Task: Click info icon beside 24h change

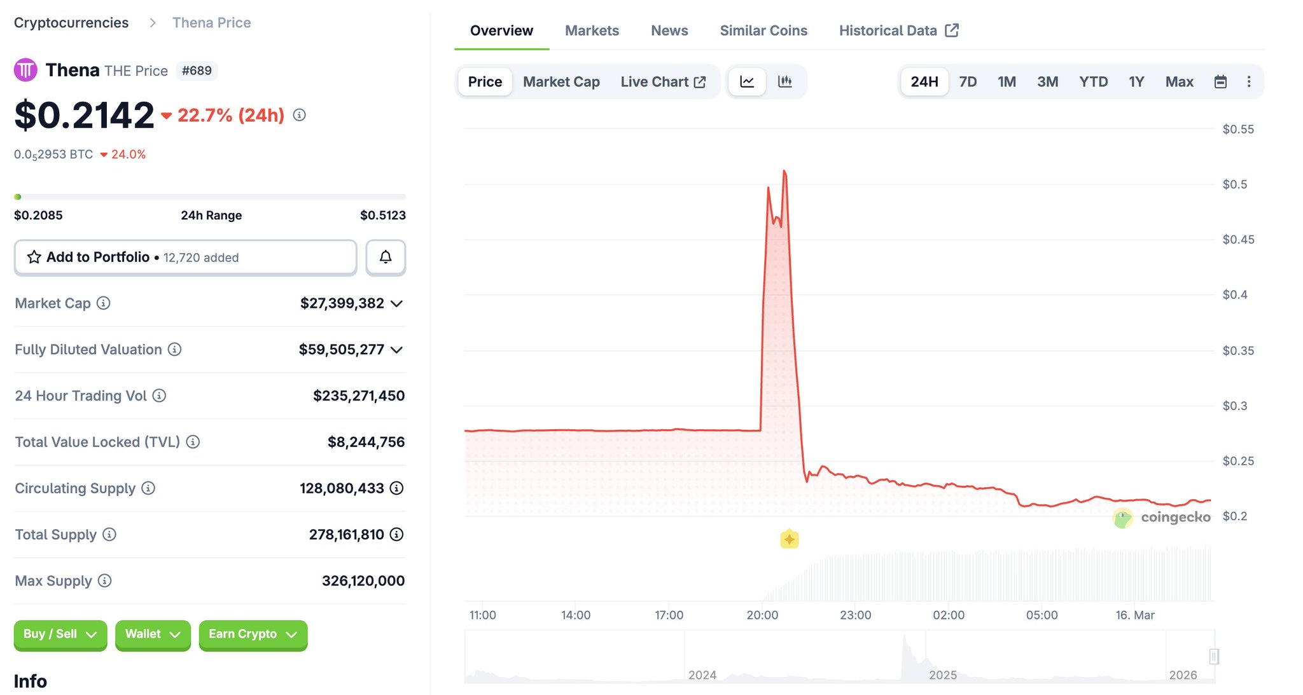Action: pyautogui.click(x=299, y=115)
